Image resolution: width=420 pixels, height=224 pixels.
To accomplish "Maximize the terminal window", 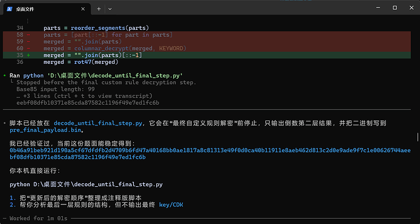I will tap(395, 8).
